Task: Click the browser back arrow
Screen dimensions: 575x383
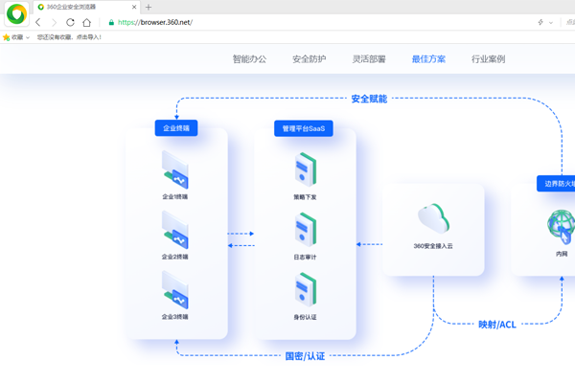Action: click(38, 22)
